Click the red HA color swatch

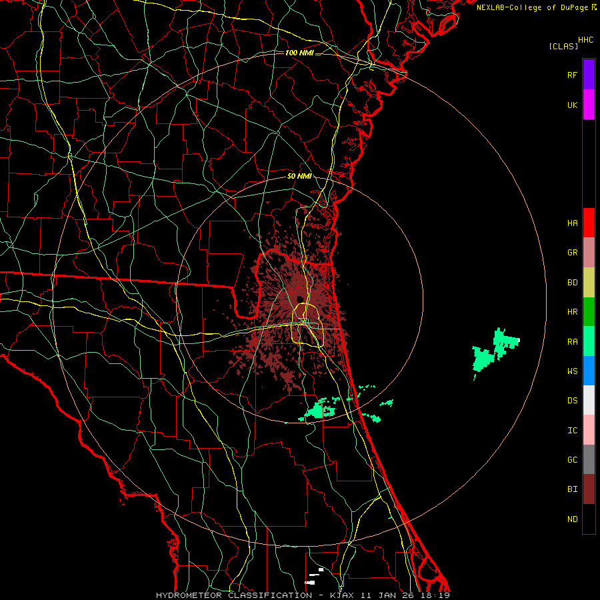589,223
